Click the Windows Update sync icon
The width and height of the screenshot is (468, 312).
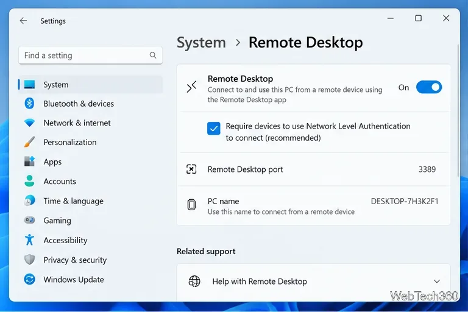29,279
